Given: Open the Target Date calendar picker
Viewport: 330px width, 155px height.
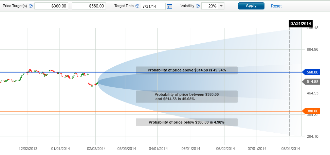Looking at the screenshot, I should pos(169,6).
